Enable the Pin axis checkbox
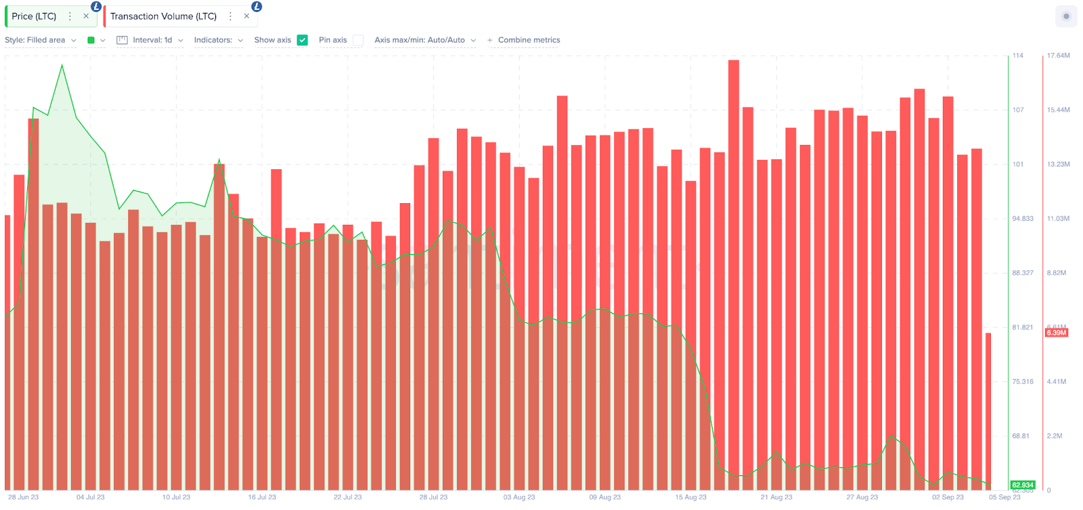The width and height of the screenshot is (1083, 510). (358, 40)
